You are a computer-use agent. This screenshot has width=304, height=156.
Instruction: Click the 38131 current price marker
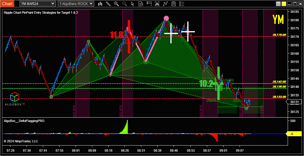pos(294,102)
